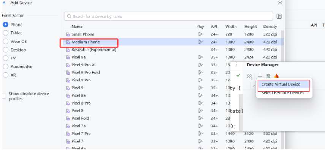325x150 pixels.
Task: Click the device icon of Pixel 9a
Action: (x=68, y=57)
